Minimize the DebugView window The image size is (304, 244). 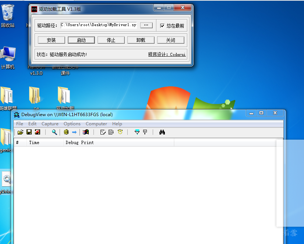(251, 113)
